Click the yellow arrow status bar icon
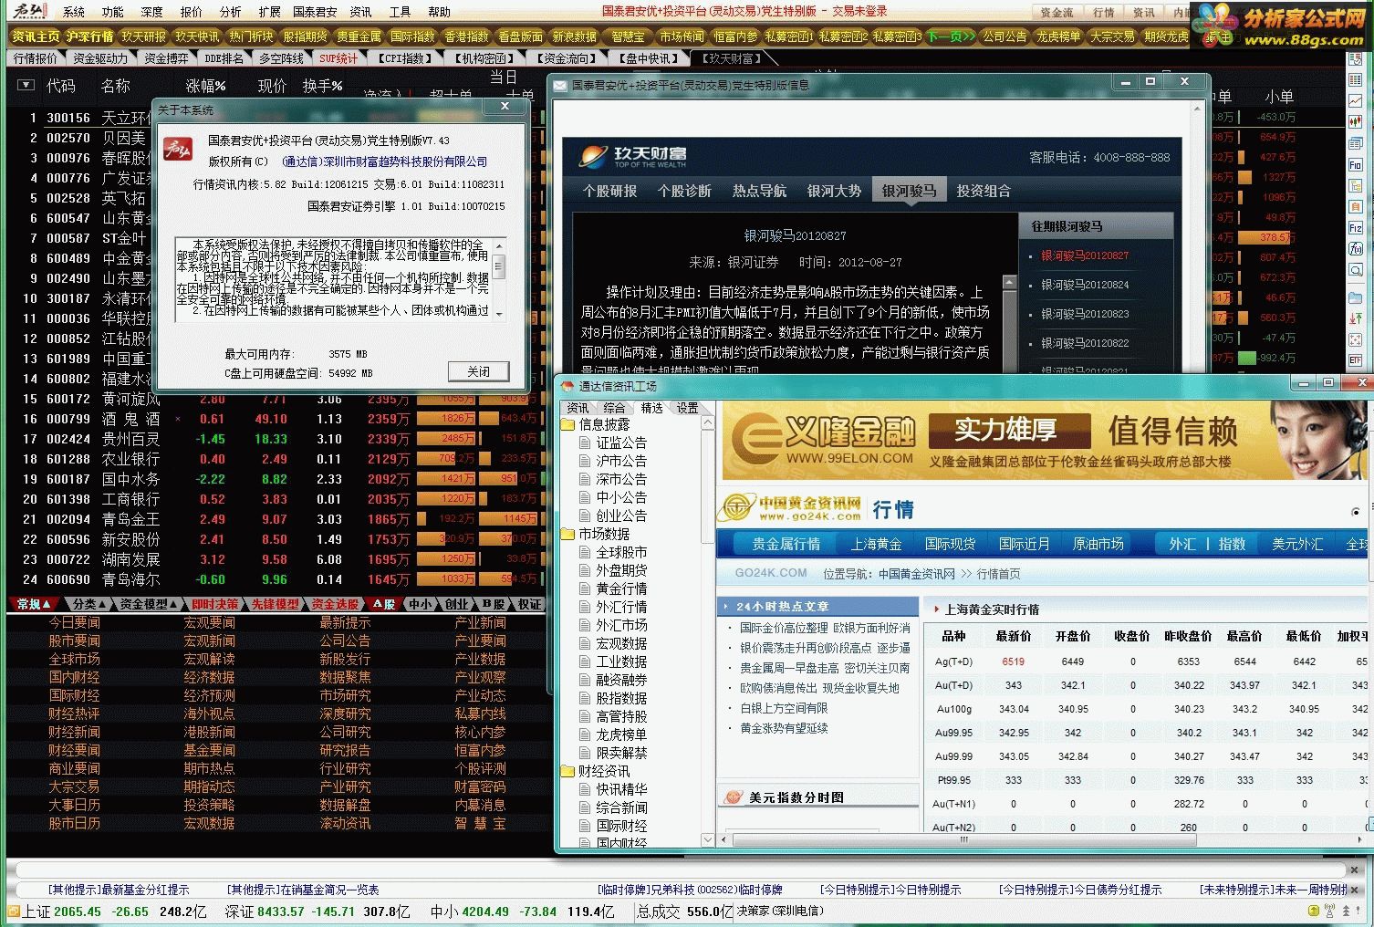Screen dimensions: 1374x927 (1314, 911)
